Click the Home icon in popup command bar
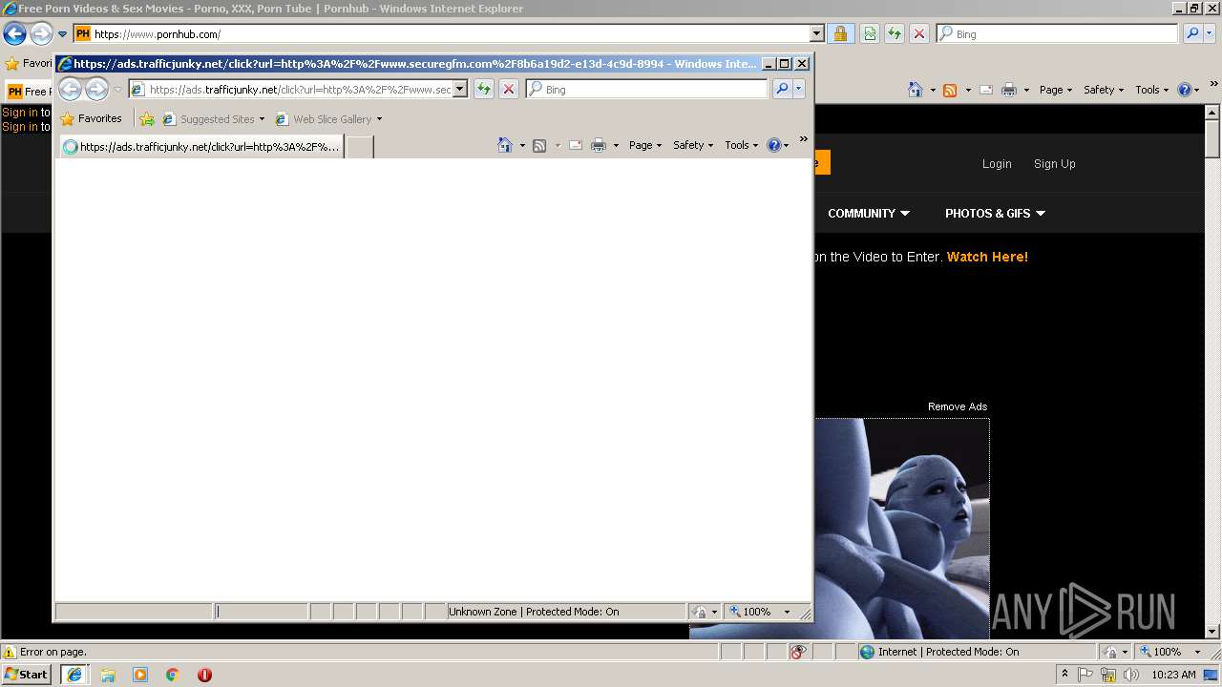Viewport: 1222px width, 687px height. coord(505,145)
